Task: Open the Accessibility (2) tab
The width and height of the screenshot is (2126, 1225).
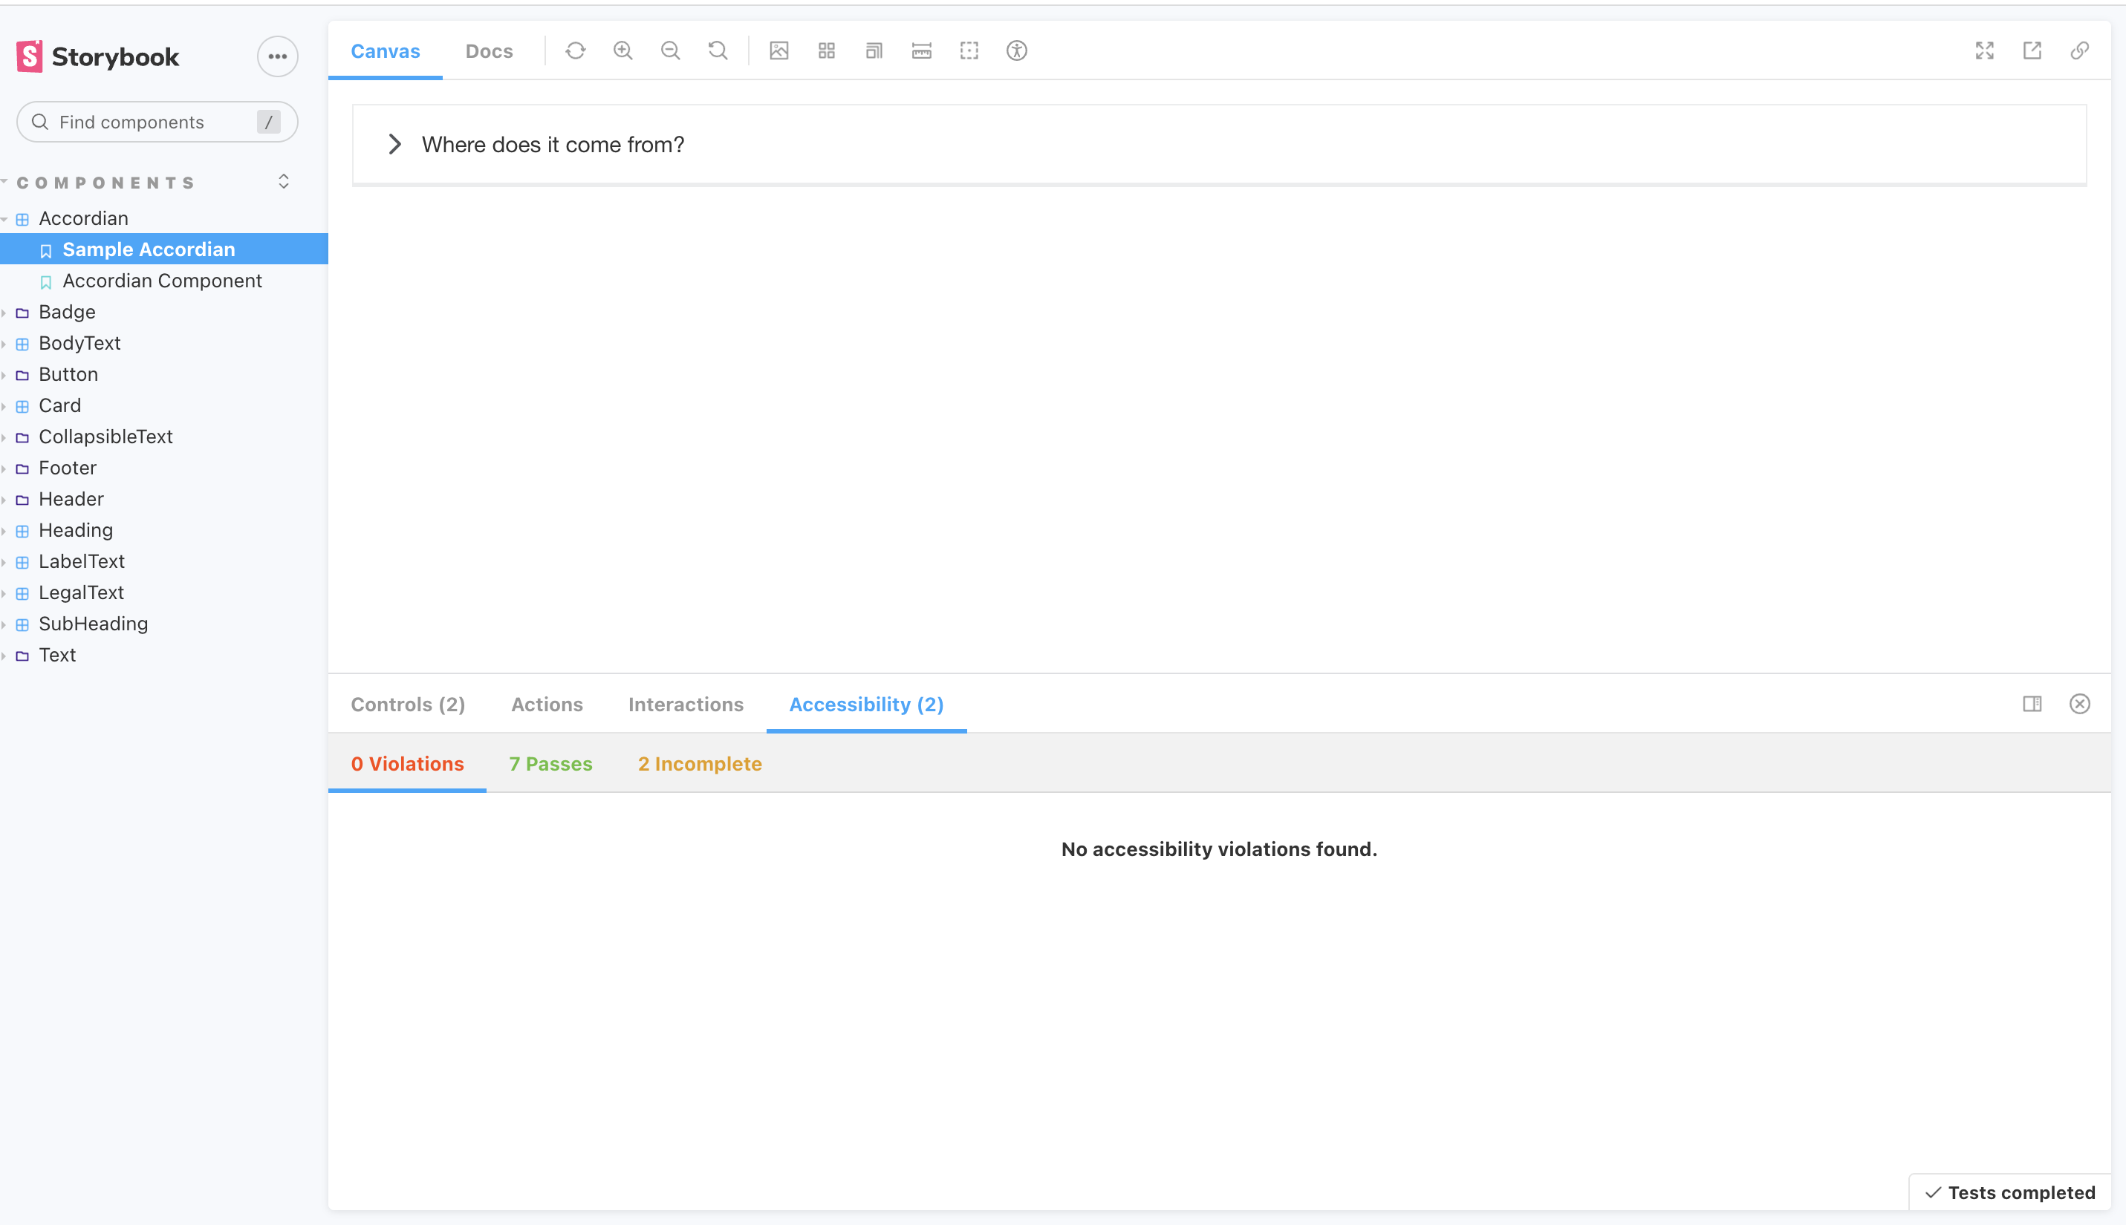Action: [x=866, y=705]
